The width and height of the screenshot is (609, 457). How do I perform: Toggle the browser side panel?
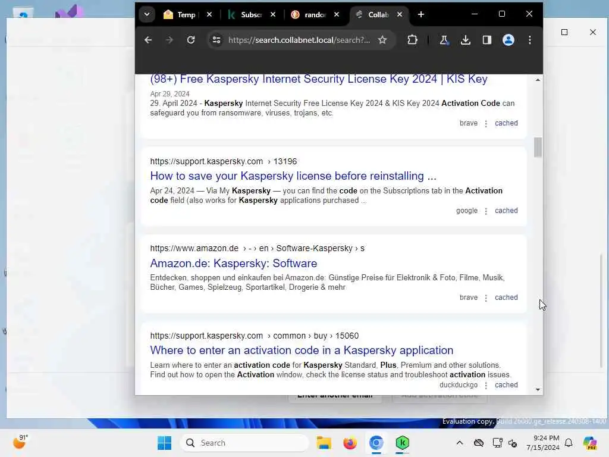click(x=486, y=40)
